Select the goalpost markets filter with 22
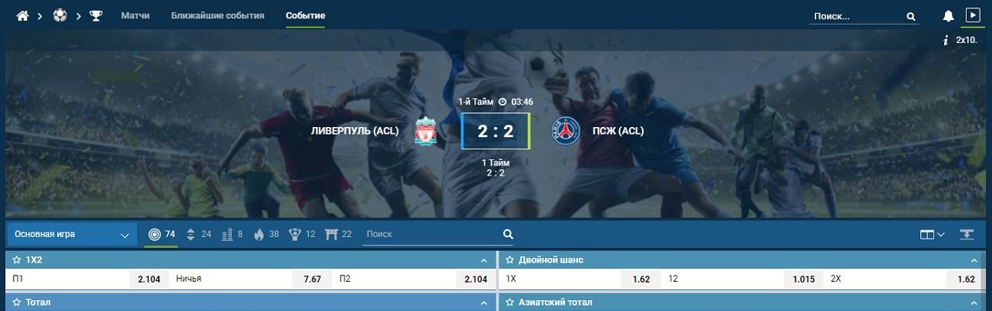This screenshot has width=992, height=311. pyautogui.click(x=331, y=234)
